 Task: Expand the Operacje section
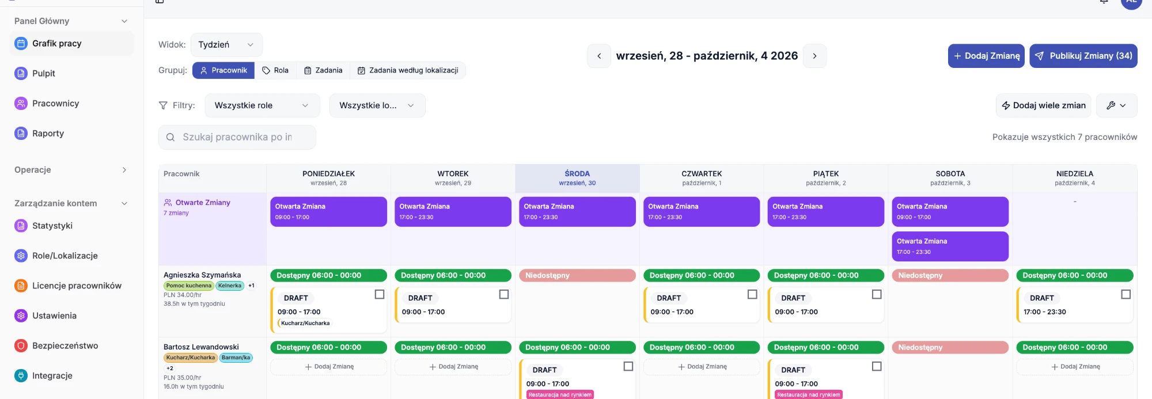click(x=124, y=170)
